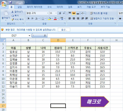Increase font size
This screenshot has height=111, width=123.
click(60, 13)
